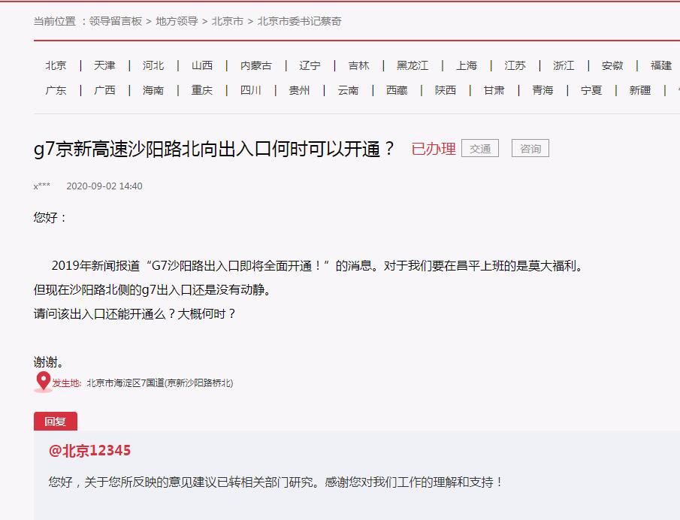Viewport: 680px width, 520px height.
Task: Open the 贵州 province link
Action: [299, 90]
